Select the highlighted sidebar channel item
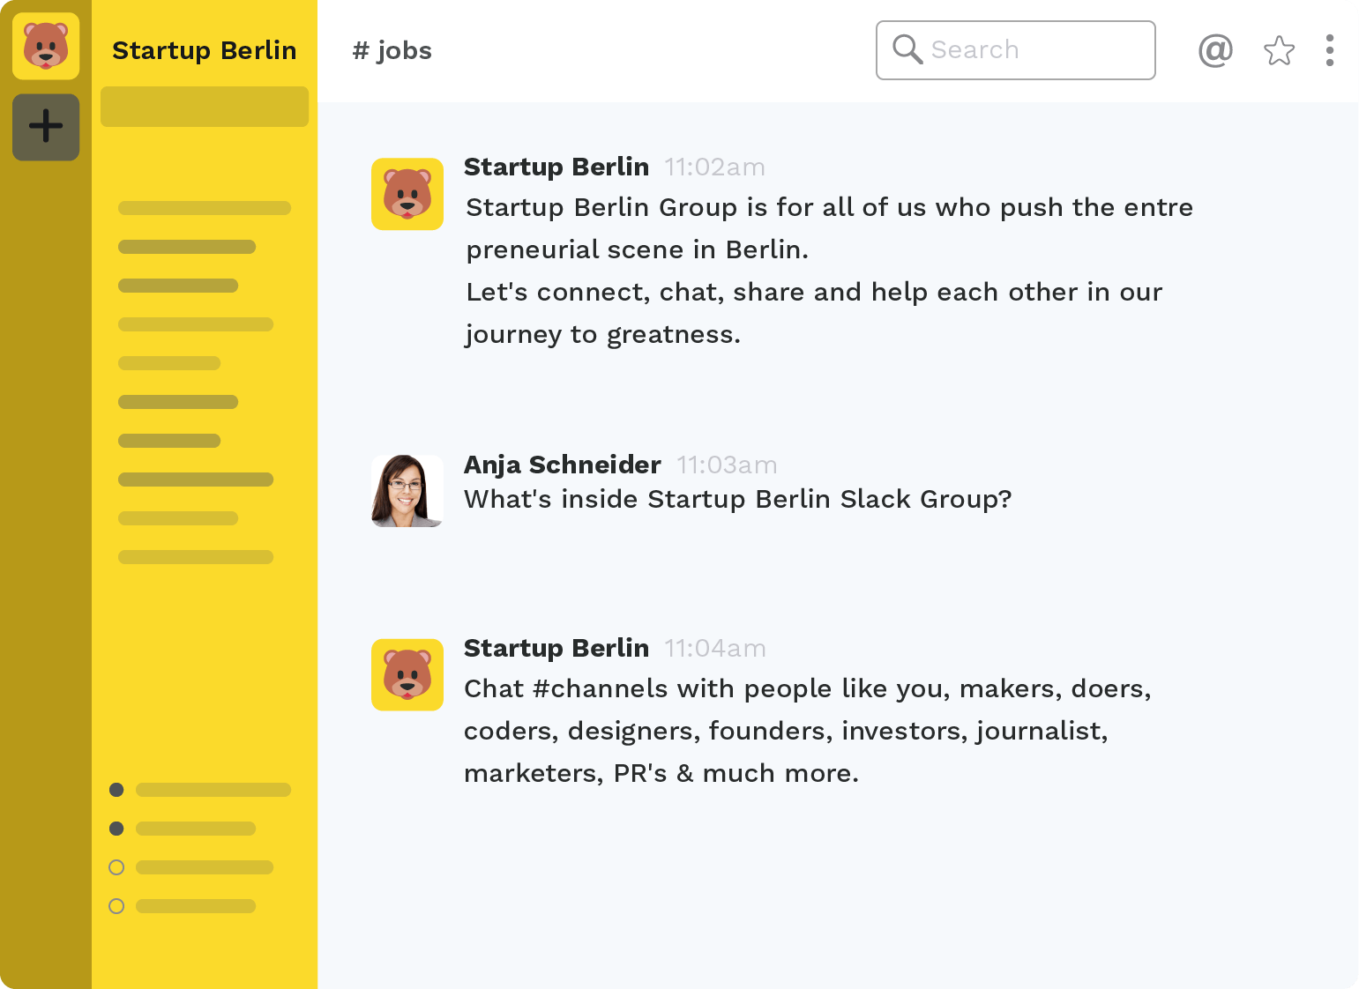 [x=205, y=107]
